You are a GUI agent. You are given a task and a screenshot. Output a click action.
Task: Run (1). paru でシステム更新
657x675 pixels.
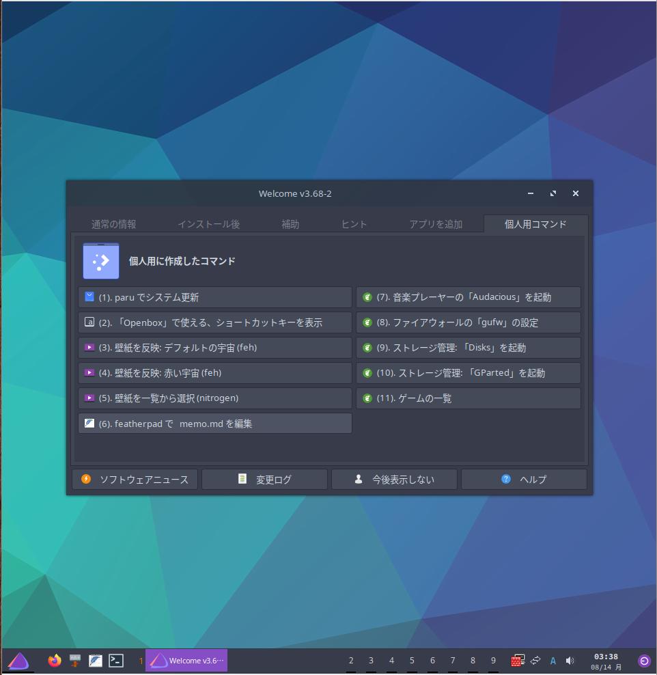[215, 297]
